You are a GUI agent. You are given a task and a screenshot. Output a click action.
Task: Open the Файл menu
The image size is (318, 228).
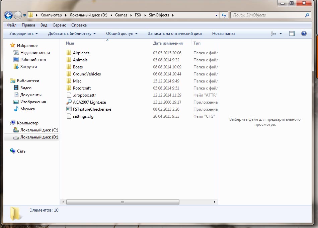point(11,25)
